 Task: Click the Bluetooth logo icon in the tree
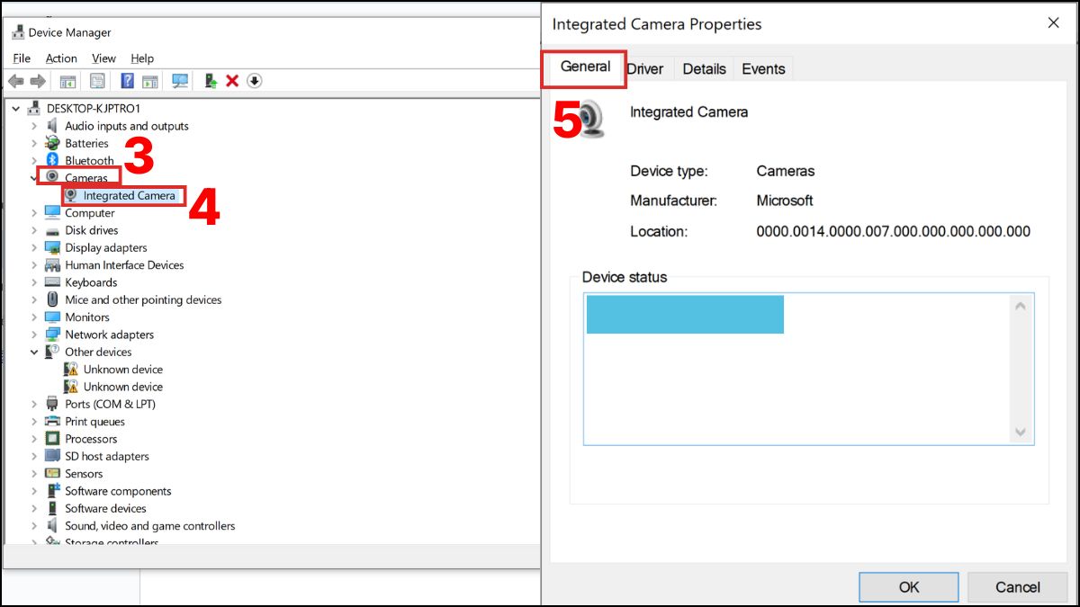[52, 160]
